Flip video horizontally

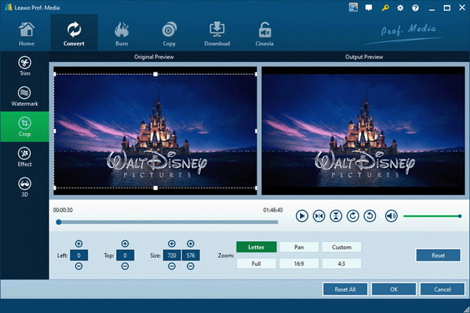tap(319, 216)
